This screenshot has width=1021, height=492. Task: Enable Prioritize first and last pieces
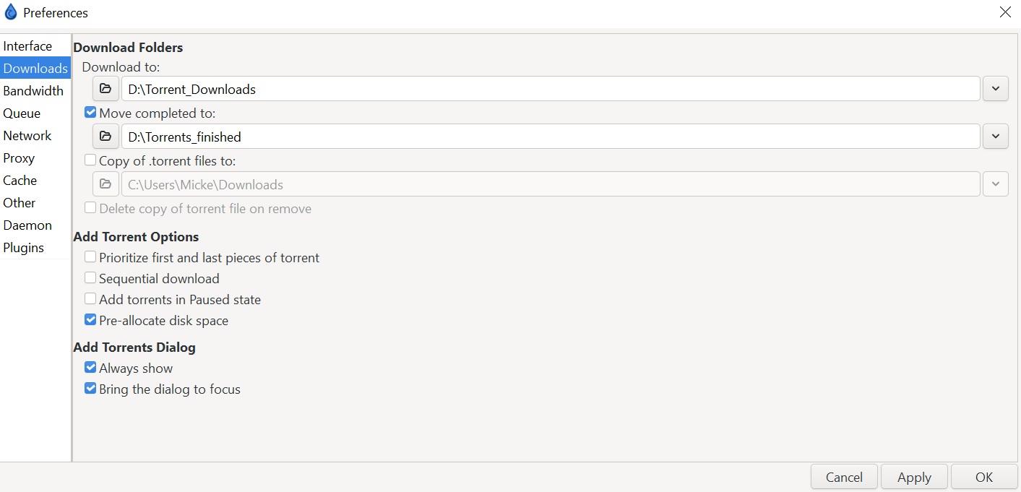[x=90, y=257]
